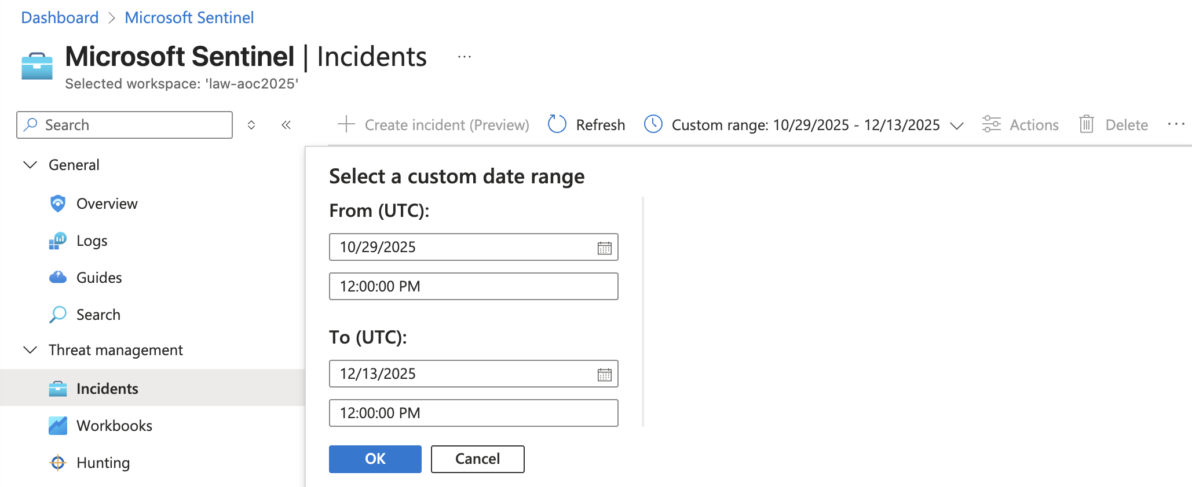Confirm date range with OK button
Viewport: 1192px width, 487px height.
tap(375, 459)
